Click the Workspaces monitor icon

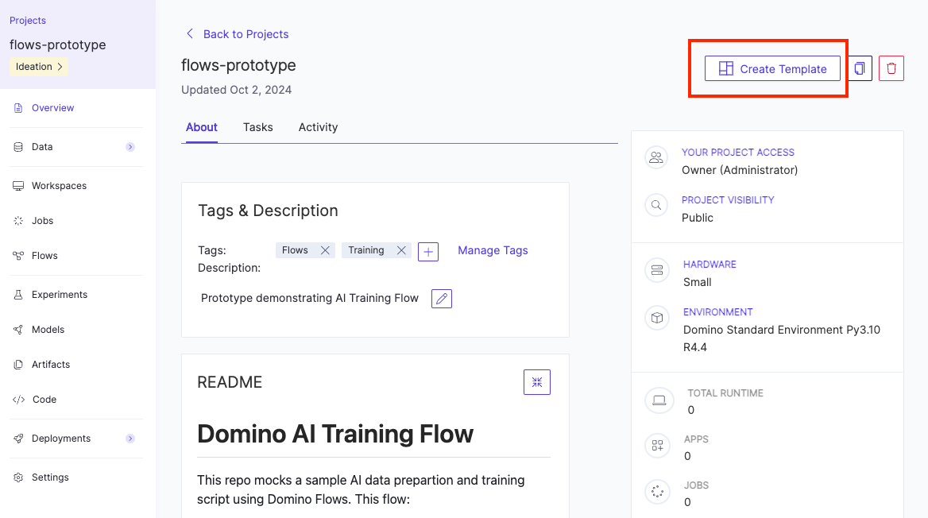pyautogui.click(x=18, y=186)
